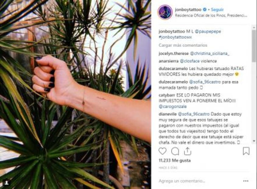
Task: Open more options three-dot menu
Action: click(246, 181)
